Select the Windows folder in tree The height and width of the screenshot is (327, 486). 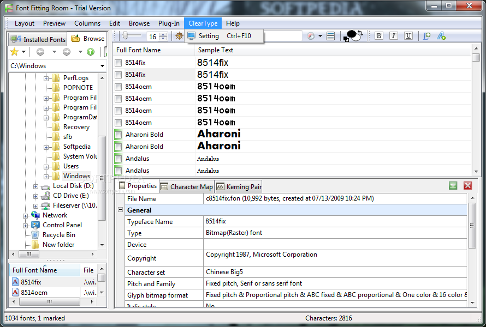click(76, 176)
